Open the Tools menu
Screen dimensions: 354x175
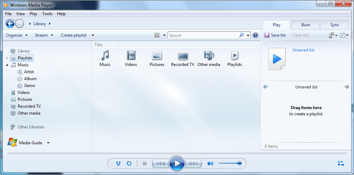click(47, 14)
